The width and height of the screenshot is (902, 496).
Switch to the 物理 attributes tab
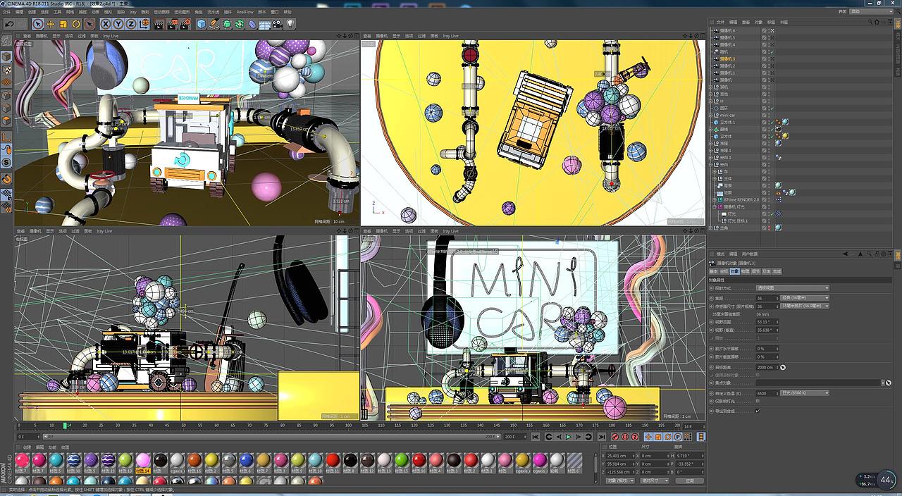click(x=745, y=271)
